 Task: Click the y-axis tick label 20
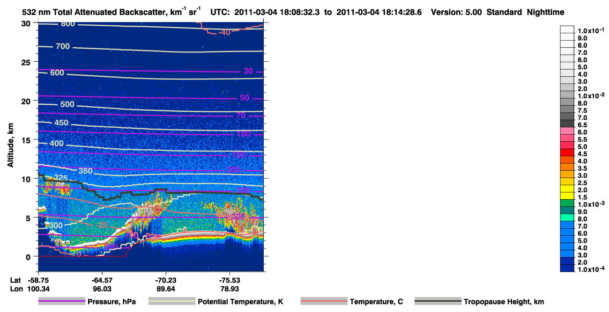26,101
